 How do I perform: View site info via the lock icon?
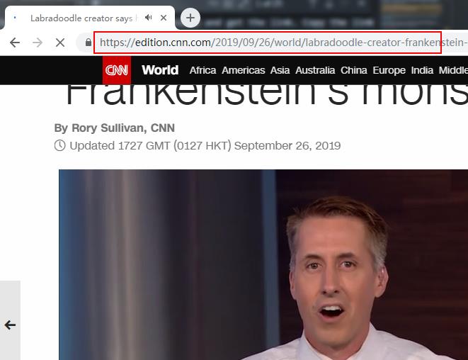(88, 43)
